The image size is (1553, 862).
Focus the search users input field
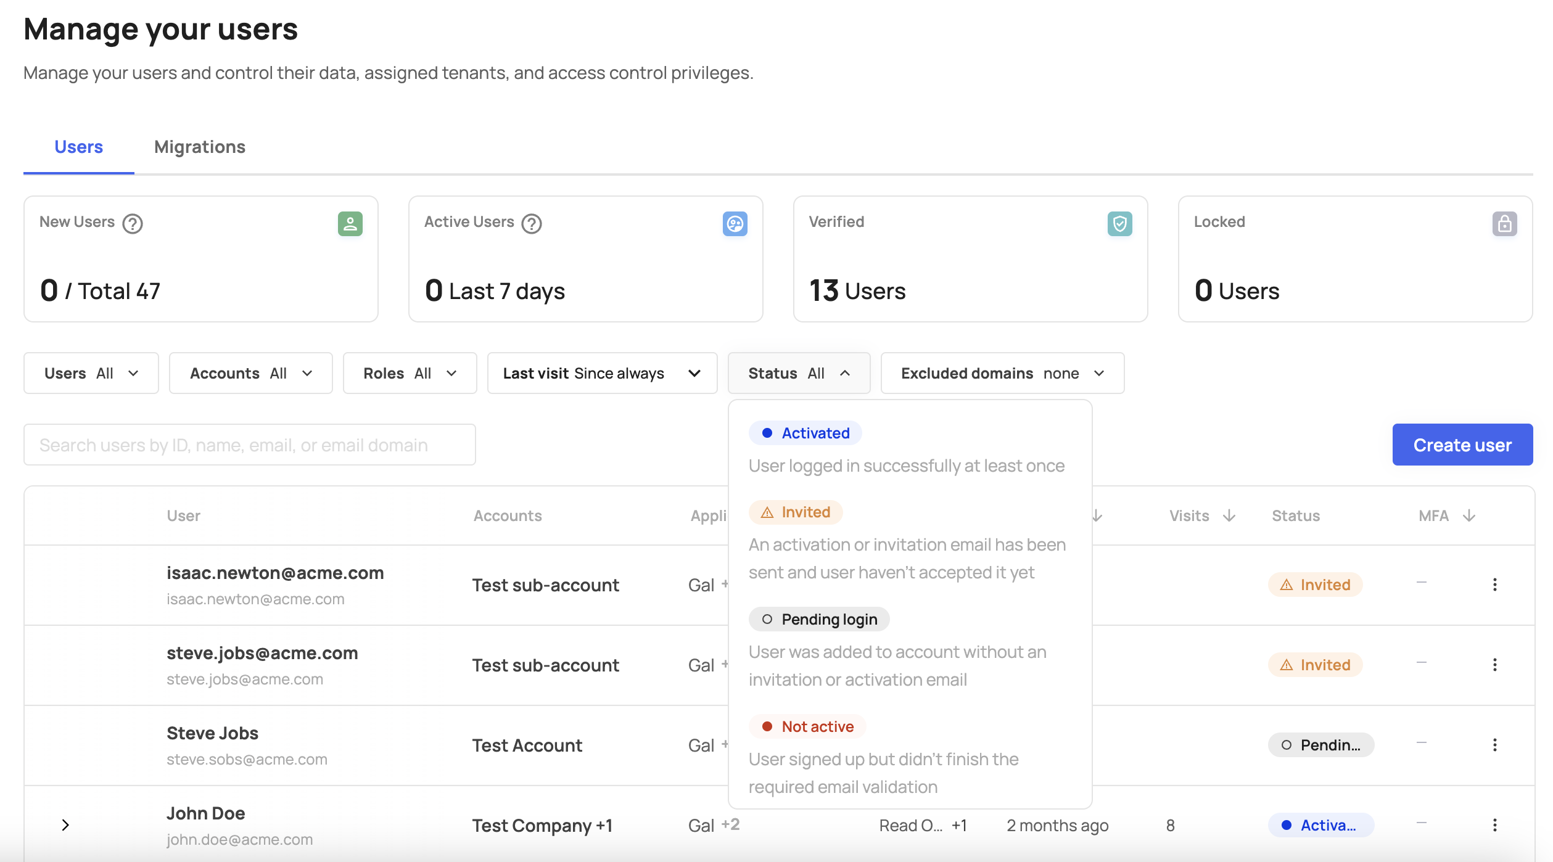click(249, 445)
